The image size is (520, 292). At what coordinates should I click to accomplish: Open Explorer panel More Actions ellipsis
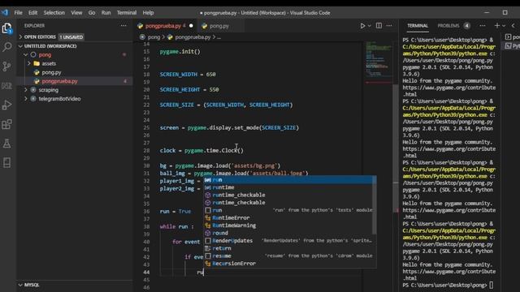[x=123, y=26]
